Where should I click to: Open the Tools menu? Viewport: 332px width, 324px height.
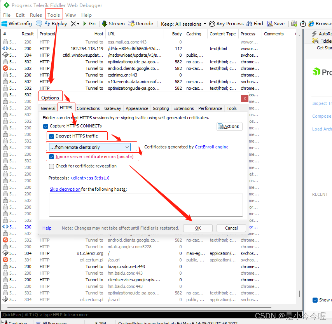pos(54,15)
